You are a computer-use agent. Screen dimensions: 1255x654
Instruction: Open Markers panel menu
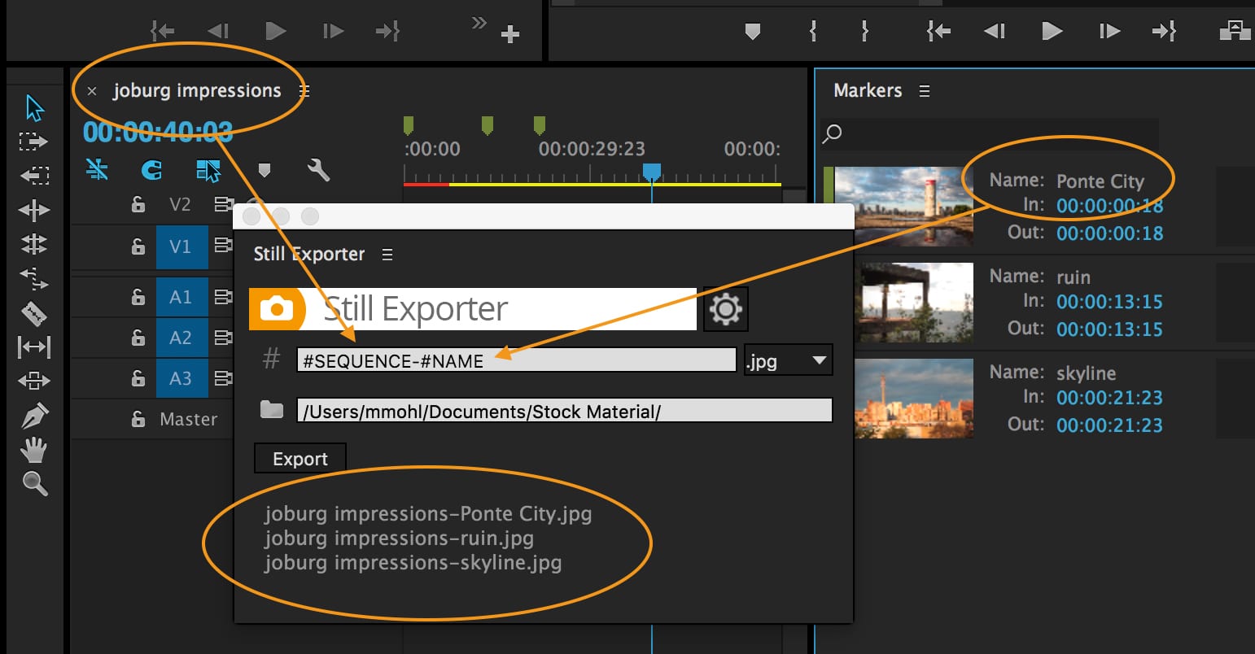point(925,91)
